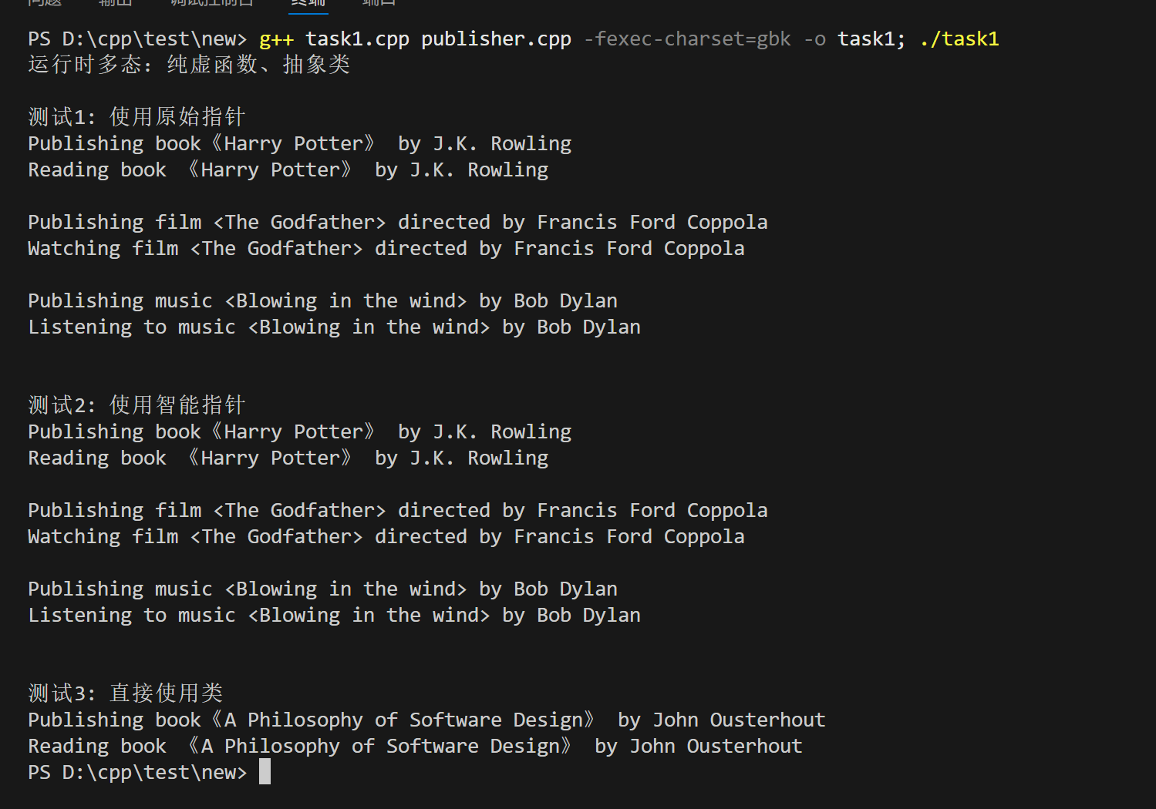
Task: Click the 运行时多态 output heading line
Action: (x=189, y=65)
